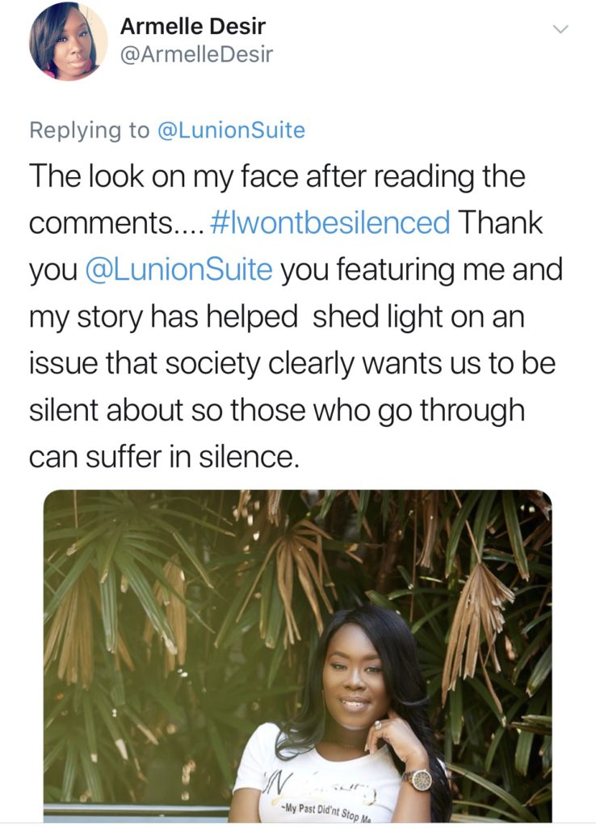Tap the @ArmelleDesir handle
The width and height of the screenshot is (596, 828).
click(x=196, y=54)
